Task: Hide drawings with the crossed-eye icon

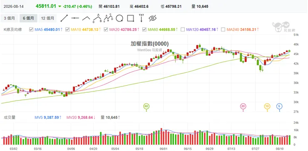Action: (x=152, y=18)
